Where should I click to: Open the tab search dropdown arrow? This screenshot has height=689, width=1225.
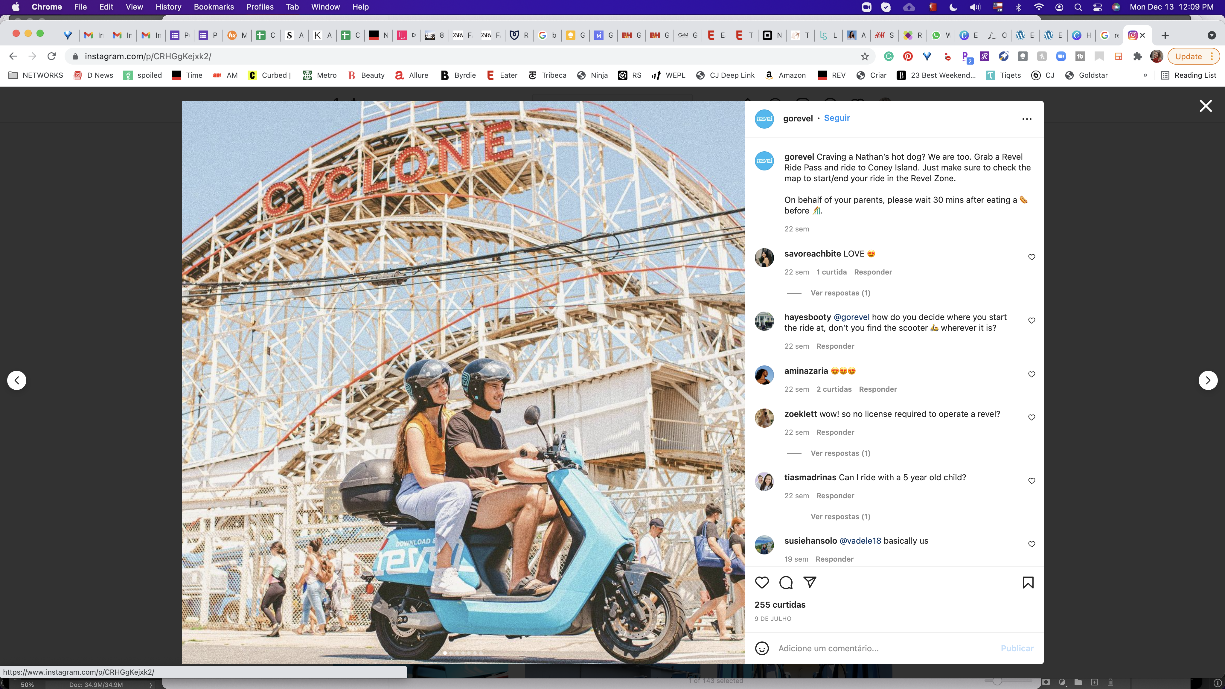[x=1212, y=35]
